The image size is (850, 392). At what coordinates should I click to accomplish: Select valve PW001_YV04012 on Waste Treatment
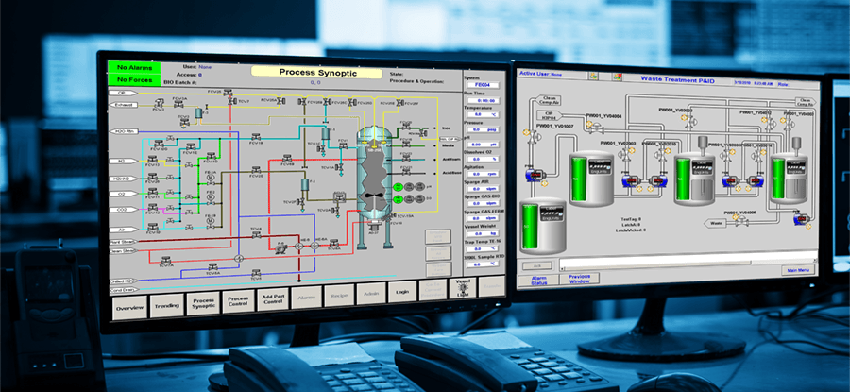pyautogui.click(x=769, y=124)
